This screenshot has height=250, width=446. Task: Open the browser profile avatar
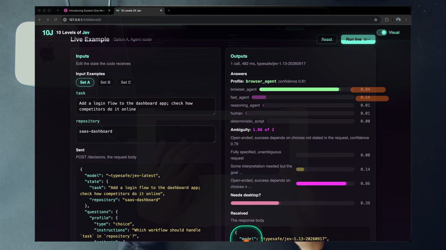(398, 20)
